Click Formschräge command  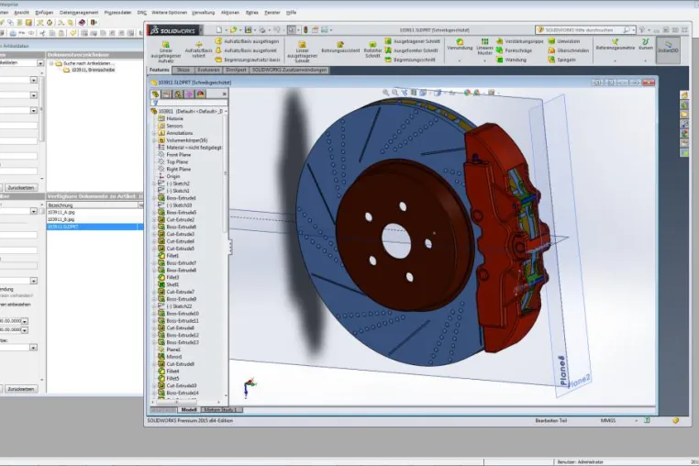click(x=514, y=50)
